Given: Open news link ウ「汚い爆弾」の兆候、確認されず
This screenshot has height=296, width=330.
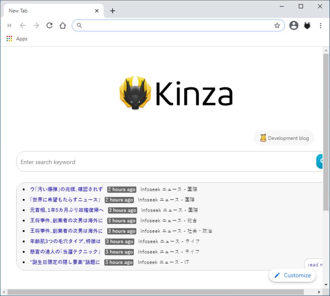Looking at the screenshot, I should click(x=66, y=189).
